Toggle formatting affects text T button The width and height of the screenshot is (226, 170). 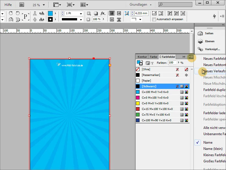152,63
